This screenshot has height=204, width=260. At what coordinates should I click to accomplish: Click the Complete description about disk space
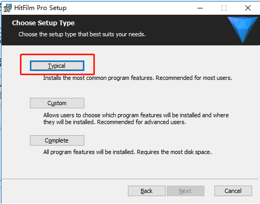pos(127,152)
